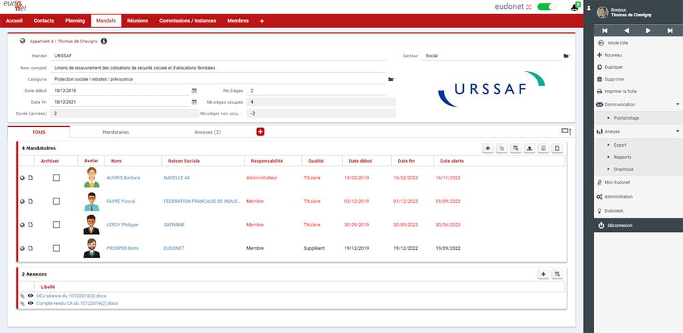
Task: Click PROSPER Boris's avatar
Action: pos(92,248)
